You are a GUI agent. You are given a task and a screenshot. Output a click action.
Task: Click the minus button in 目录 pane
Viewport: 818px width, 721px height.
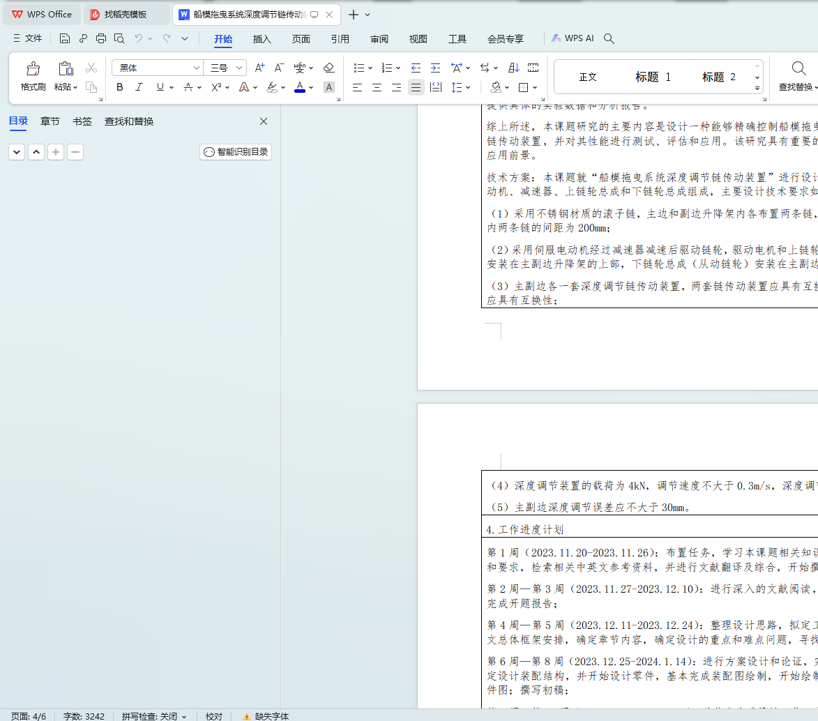(75, 152)
